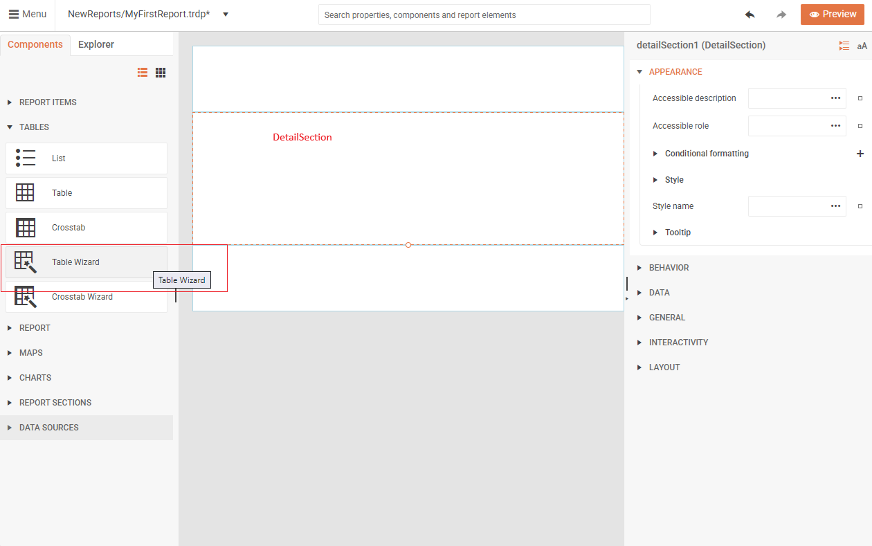
Task: Click the Accessible description reset square
Action: pyautogui.click(x=860, y=98)
